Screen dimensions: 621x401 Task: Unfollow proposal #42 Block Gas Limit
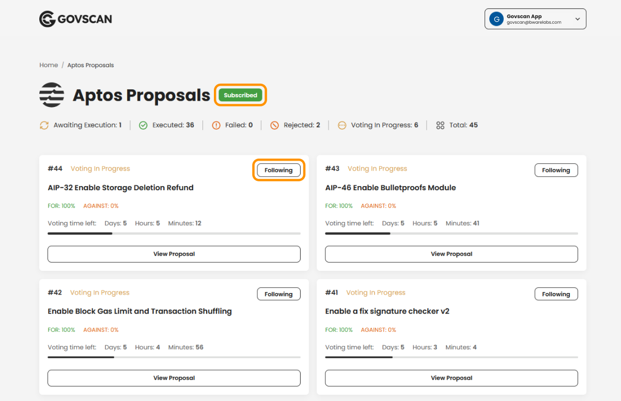(278, 294)
